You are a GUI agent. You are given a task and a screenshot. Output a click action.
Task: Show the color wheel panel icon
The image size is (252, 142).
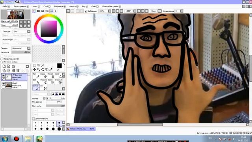coord(34,11)
